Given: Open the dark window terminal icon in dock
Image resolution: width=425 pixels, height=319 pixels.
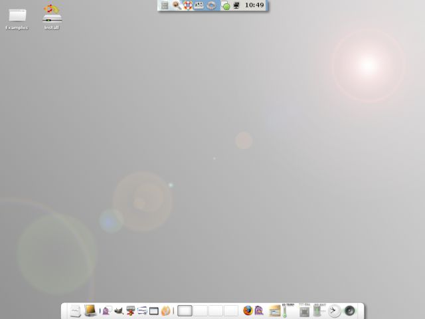Looking at the screenshot, I should point(153,311).
